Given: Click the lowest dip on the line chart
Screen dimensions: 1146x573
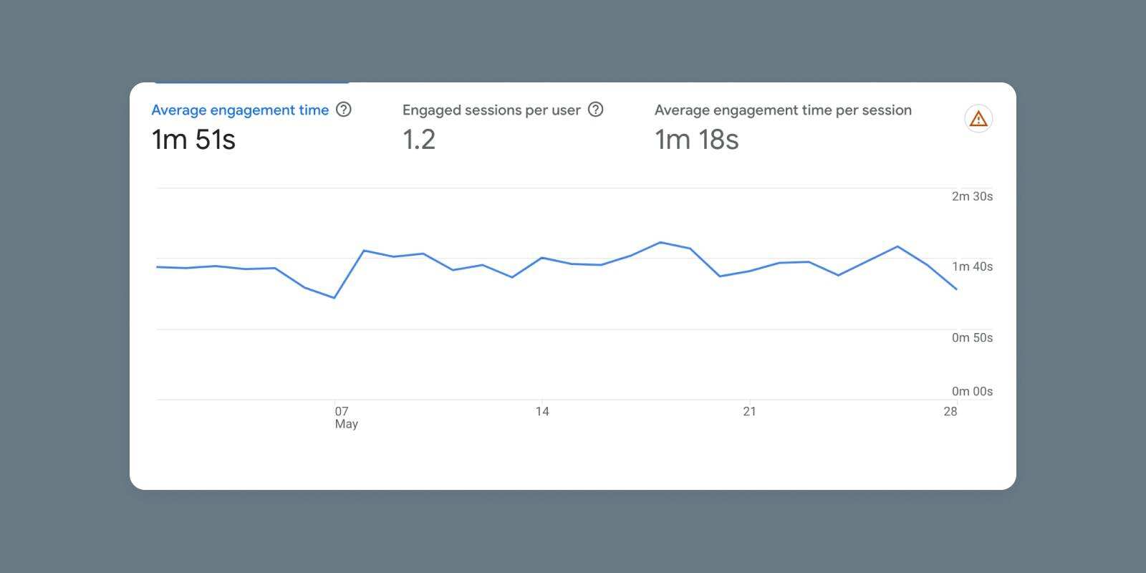Looking at the screenshot, I should click(334, 298).
